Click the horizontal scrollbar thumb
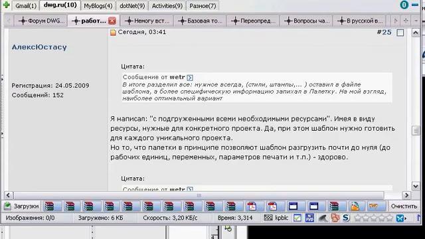Viewport: 425px width, 239px height. pos(199,195)
